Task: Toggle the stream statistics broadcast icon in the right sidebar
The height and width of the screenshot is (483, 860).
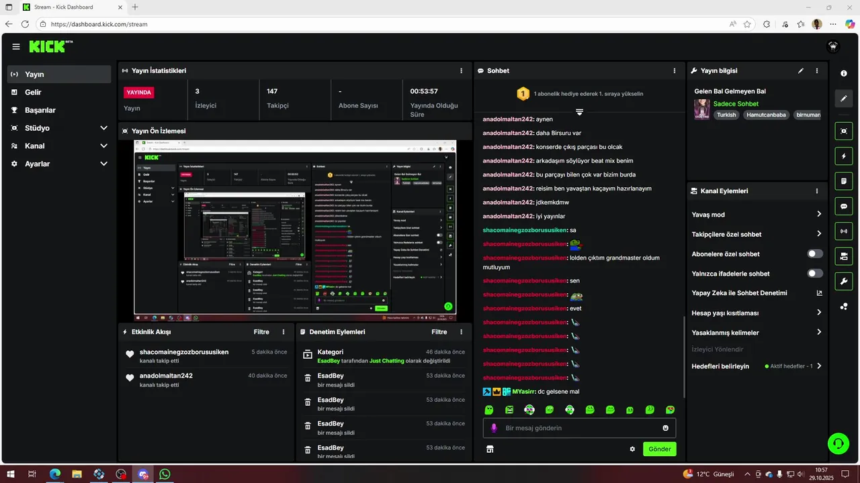Action: [x=844, y=231]
